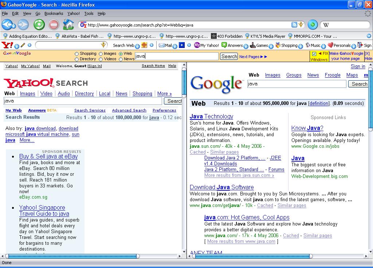Click the Forward navigation arrow button
Screen dimensions: 373x268
(x=23, y=25)
